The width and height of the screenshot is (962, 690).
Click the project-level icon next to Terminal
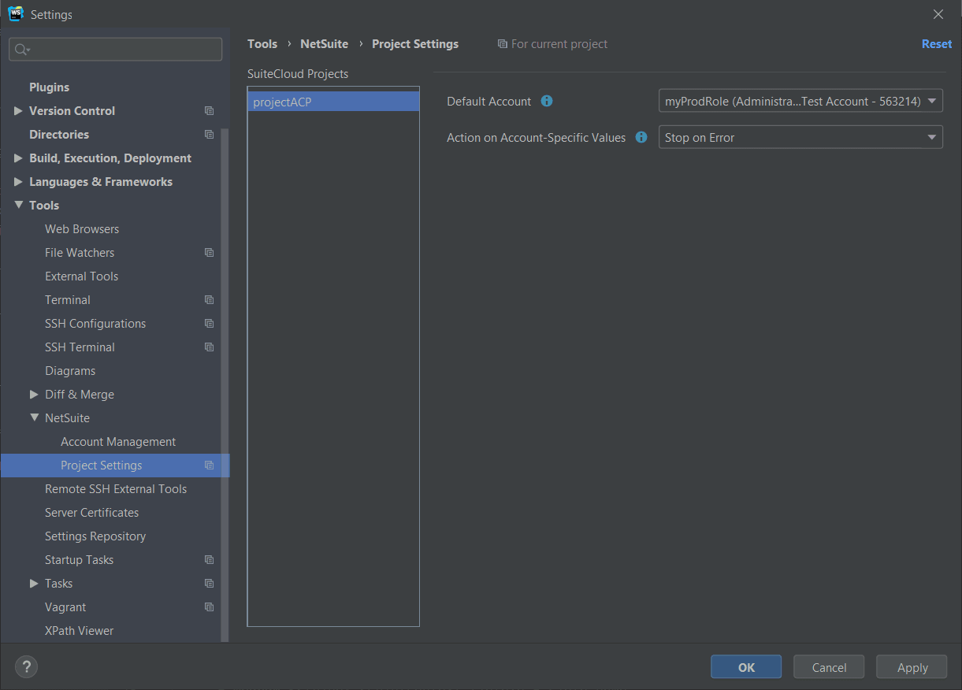click(209, 300)
